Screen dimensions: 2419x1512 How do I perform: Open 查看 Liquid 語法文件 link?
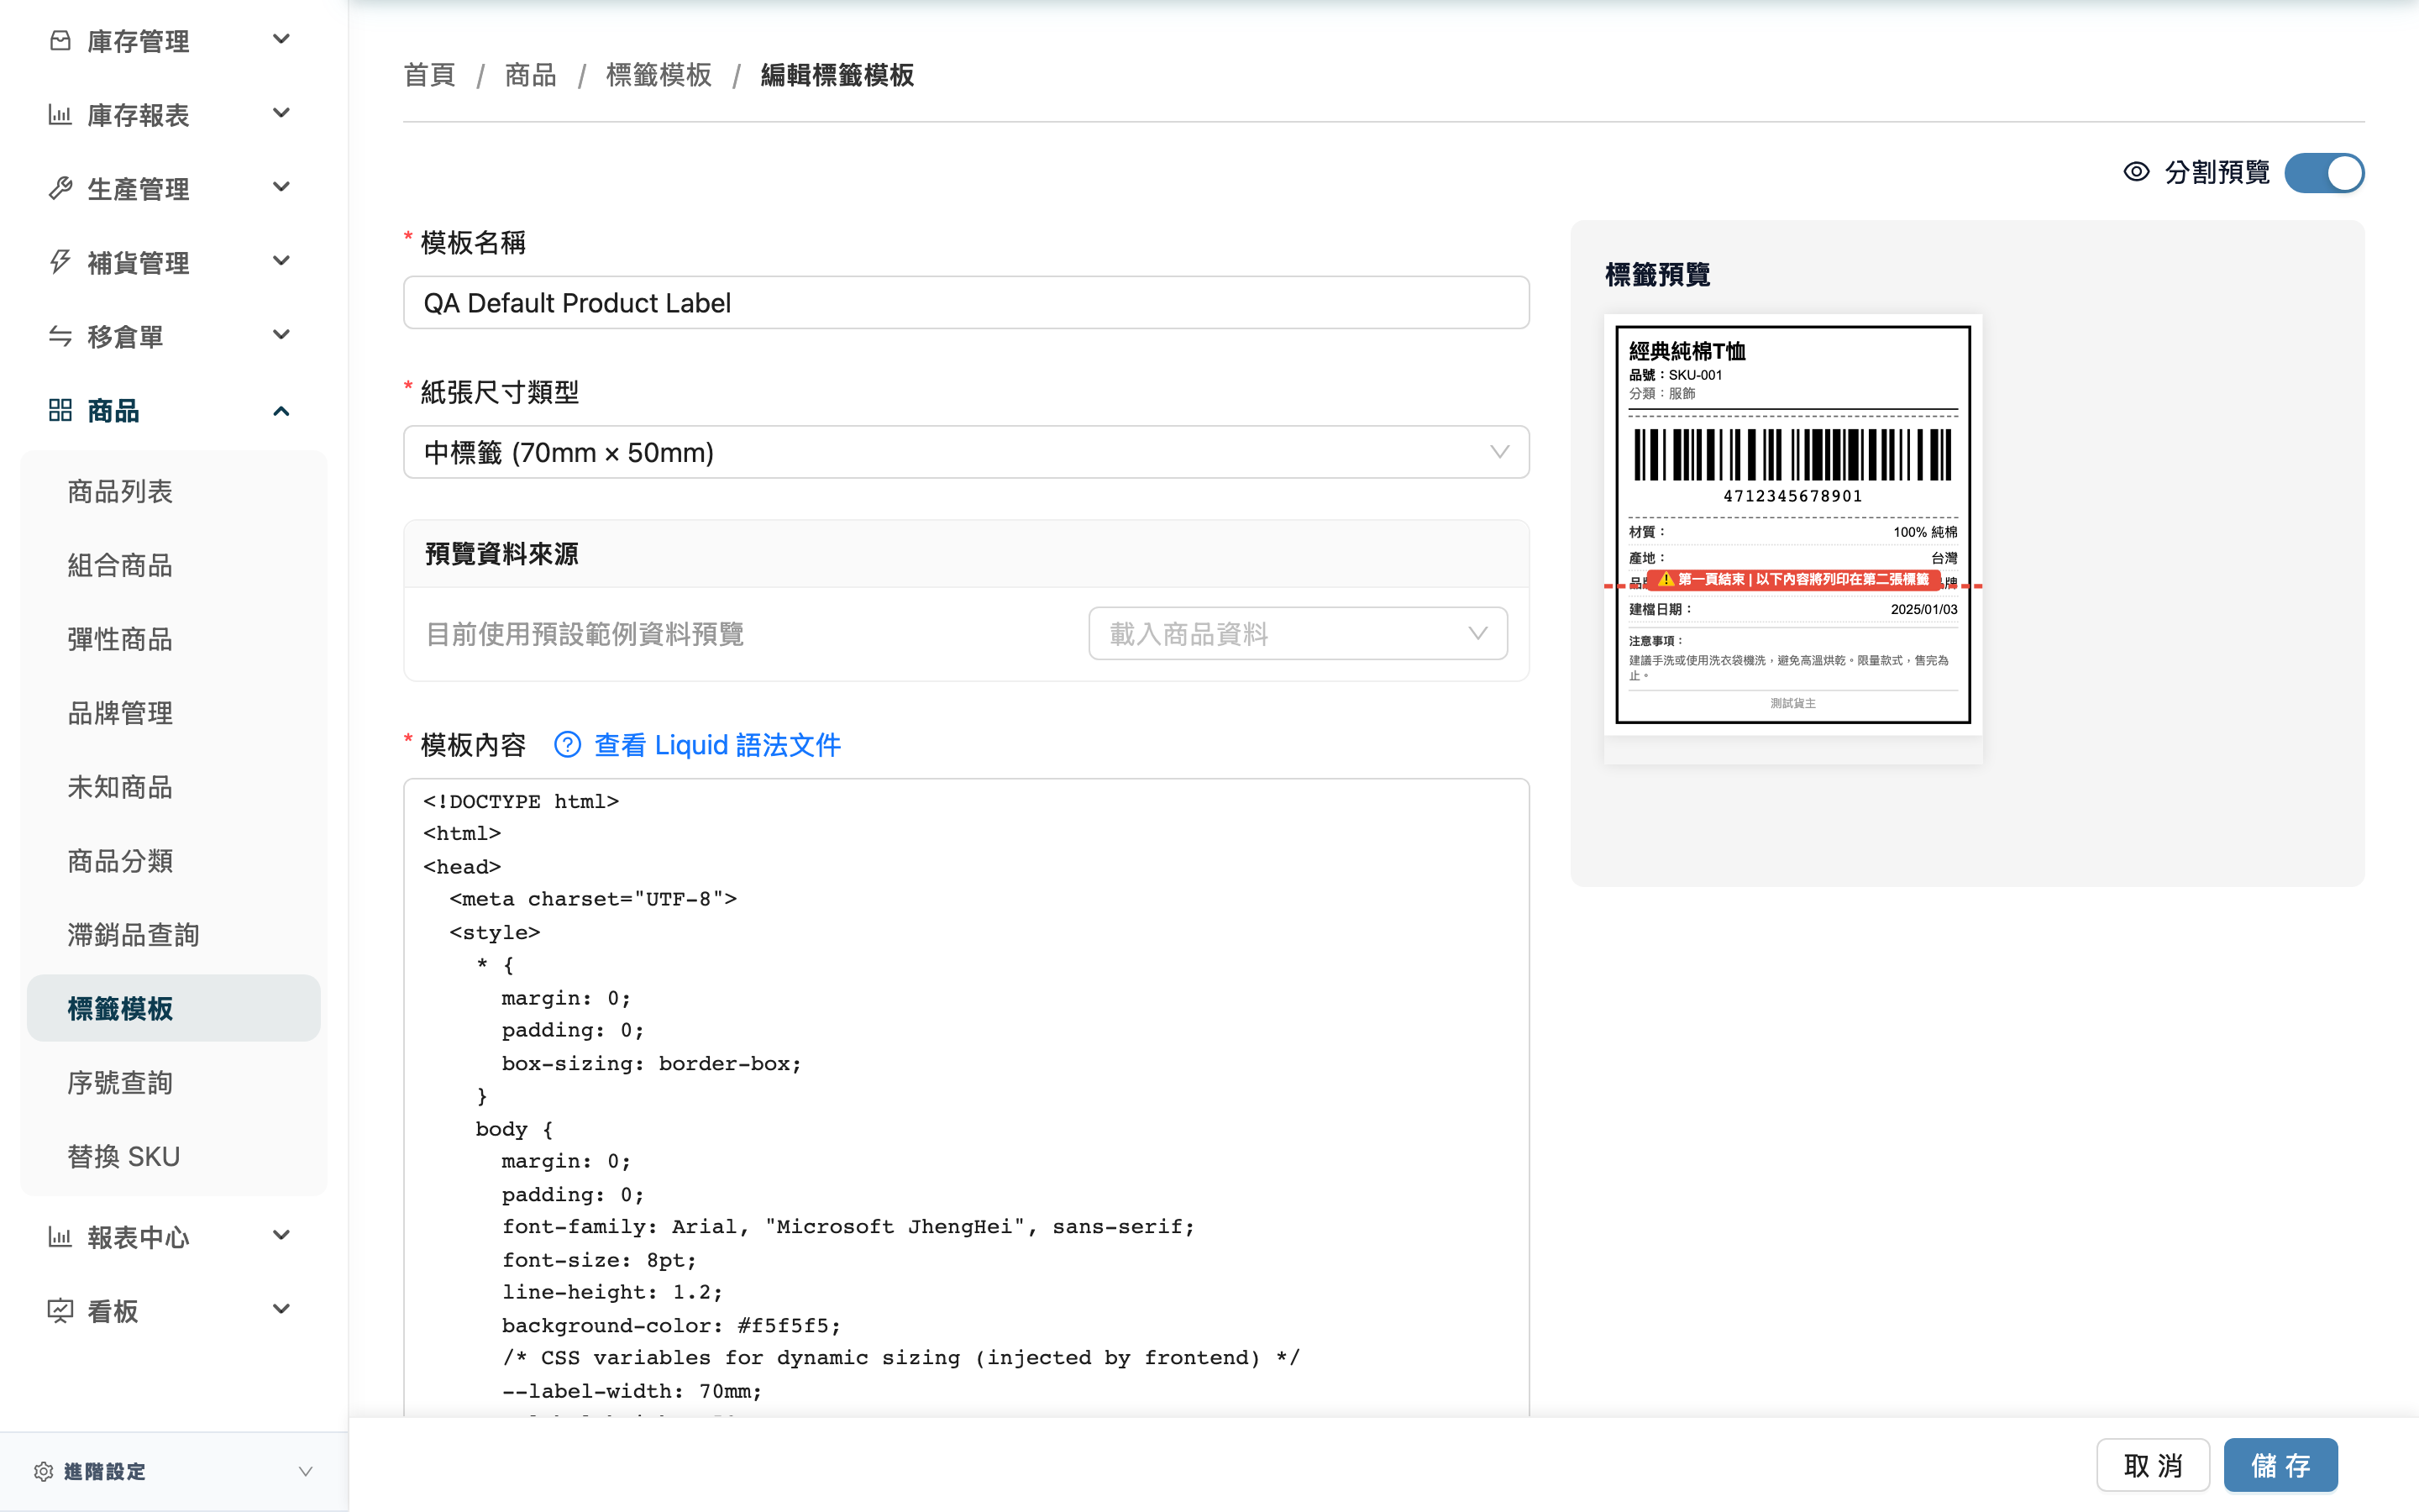[717, 745]
